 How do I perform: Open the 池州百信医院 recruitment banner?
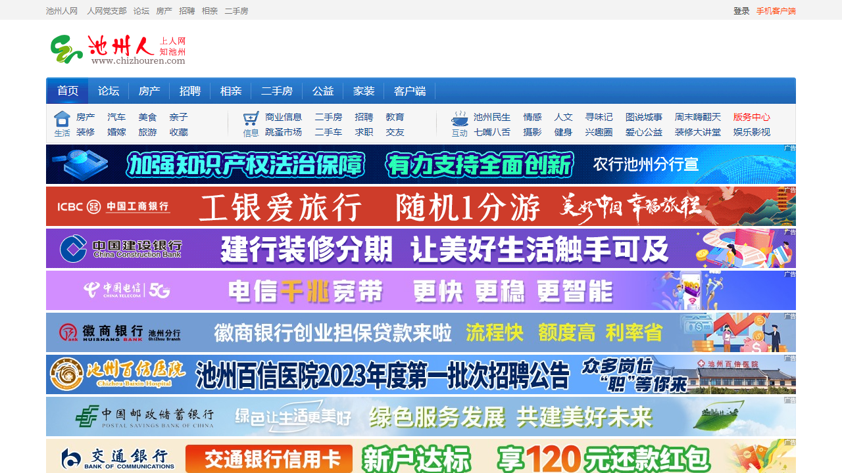(x=421, y=374)
